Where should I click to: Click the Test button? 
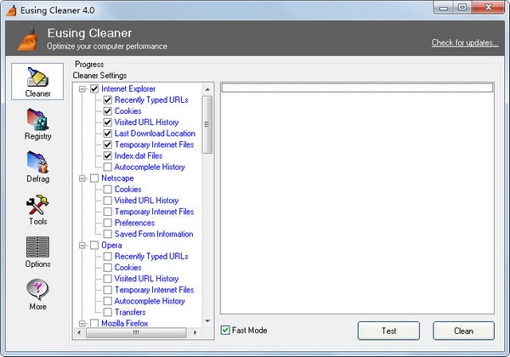coord(388,331)
